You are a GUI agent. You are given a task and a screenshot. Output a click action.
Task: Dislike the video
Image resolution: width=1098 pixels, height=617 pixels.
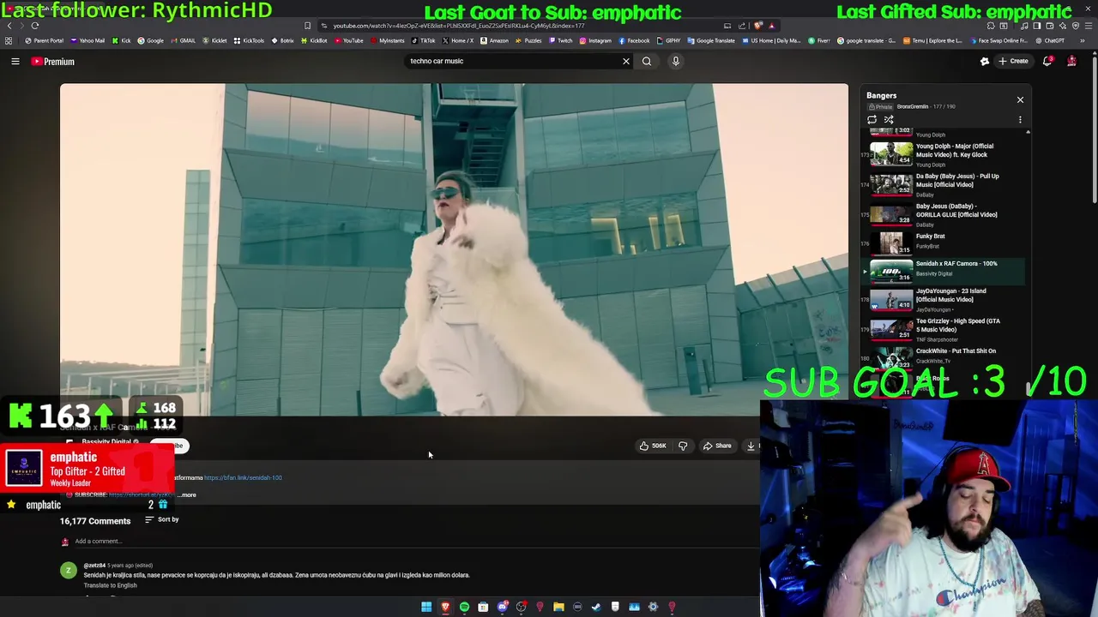[683, 446]
